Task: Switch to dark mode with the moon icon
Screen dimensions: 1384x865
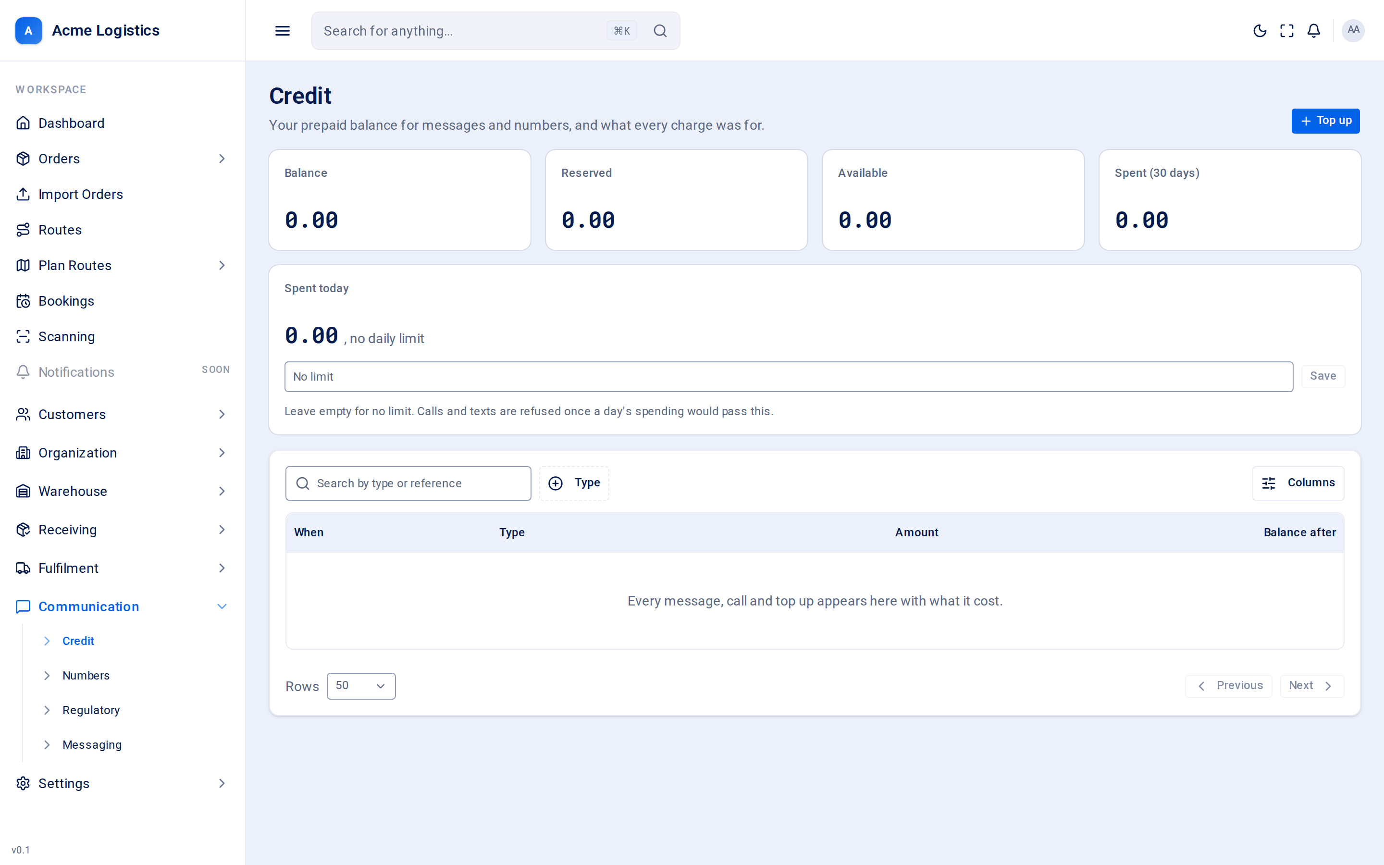Action: coord(1260,31)
